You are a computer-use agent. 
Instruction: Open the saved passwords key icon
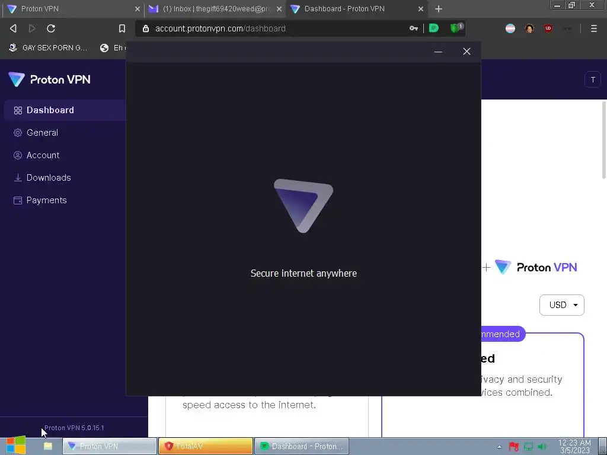click(x=413, y=28)
